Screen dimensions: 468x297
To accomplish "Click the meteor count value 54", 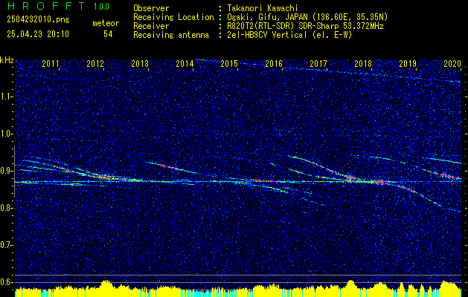I will point(108,34).
